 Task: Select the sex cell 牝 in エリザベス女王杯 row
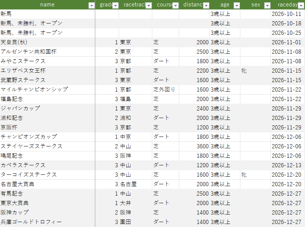255,71
